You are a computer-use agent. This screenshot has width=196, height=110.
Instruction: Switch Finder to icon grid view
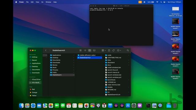click(81, 50)
